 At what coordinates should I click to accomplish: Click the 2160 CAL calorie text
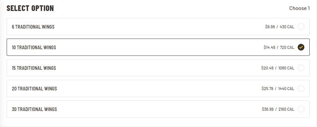[286, 109]
